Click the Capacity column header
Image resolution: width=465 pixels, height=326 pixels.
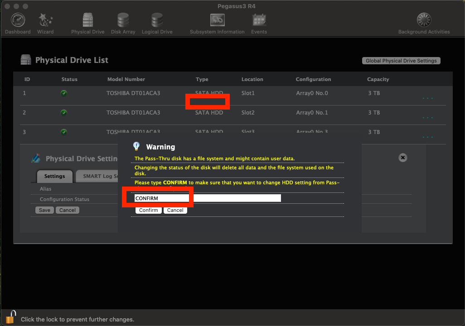[x=378, y=79]
